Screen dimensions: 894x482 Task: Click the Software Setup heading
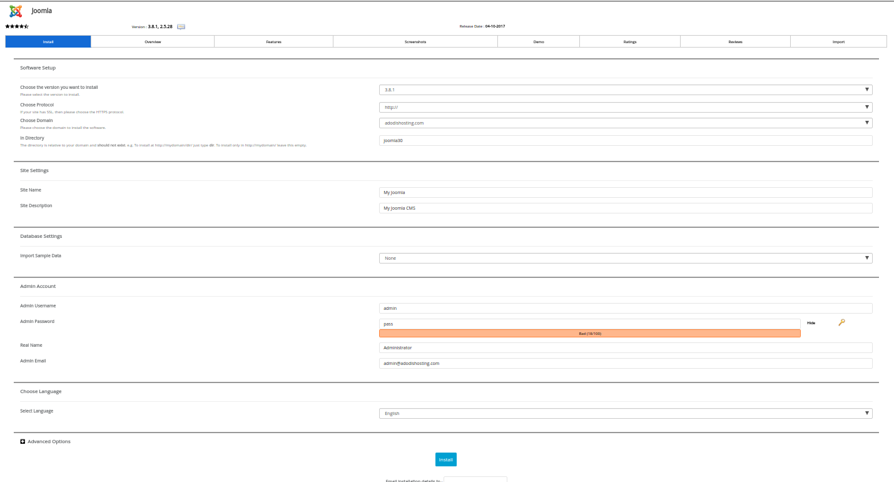point(38,68)
